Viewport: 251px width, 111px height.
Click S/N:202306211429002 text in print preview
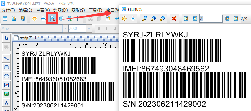pyautogui.click(x=164, y=104)
